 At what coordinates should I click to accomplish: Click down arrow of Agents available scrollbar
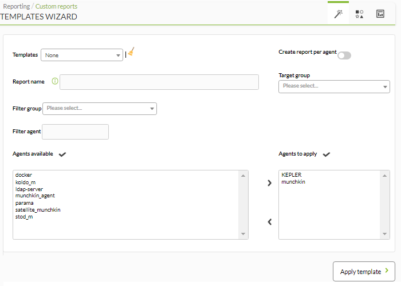pyautogui.click(x=243, y=234)
